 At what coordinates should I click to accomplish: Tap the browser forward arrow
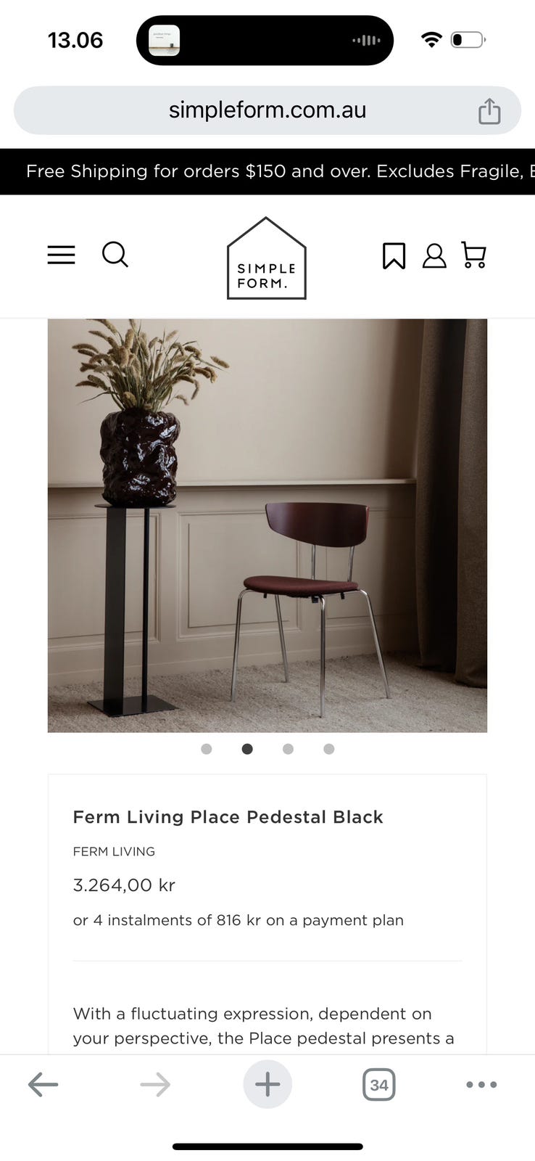[x=155, y=1085]
